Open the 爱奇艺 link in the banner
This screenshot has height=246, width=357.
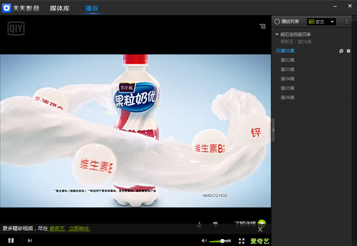click(x=57, y=228)
